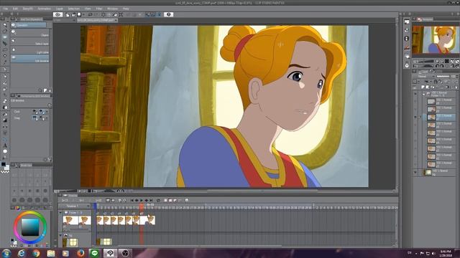Select the Auto select wand tool
The width and height of the screenshot is (460, 258).
pyautogui.click(x=5, y=56)
